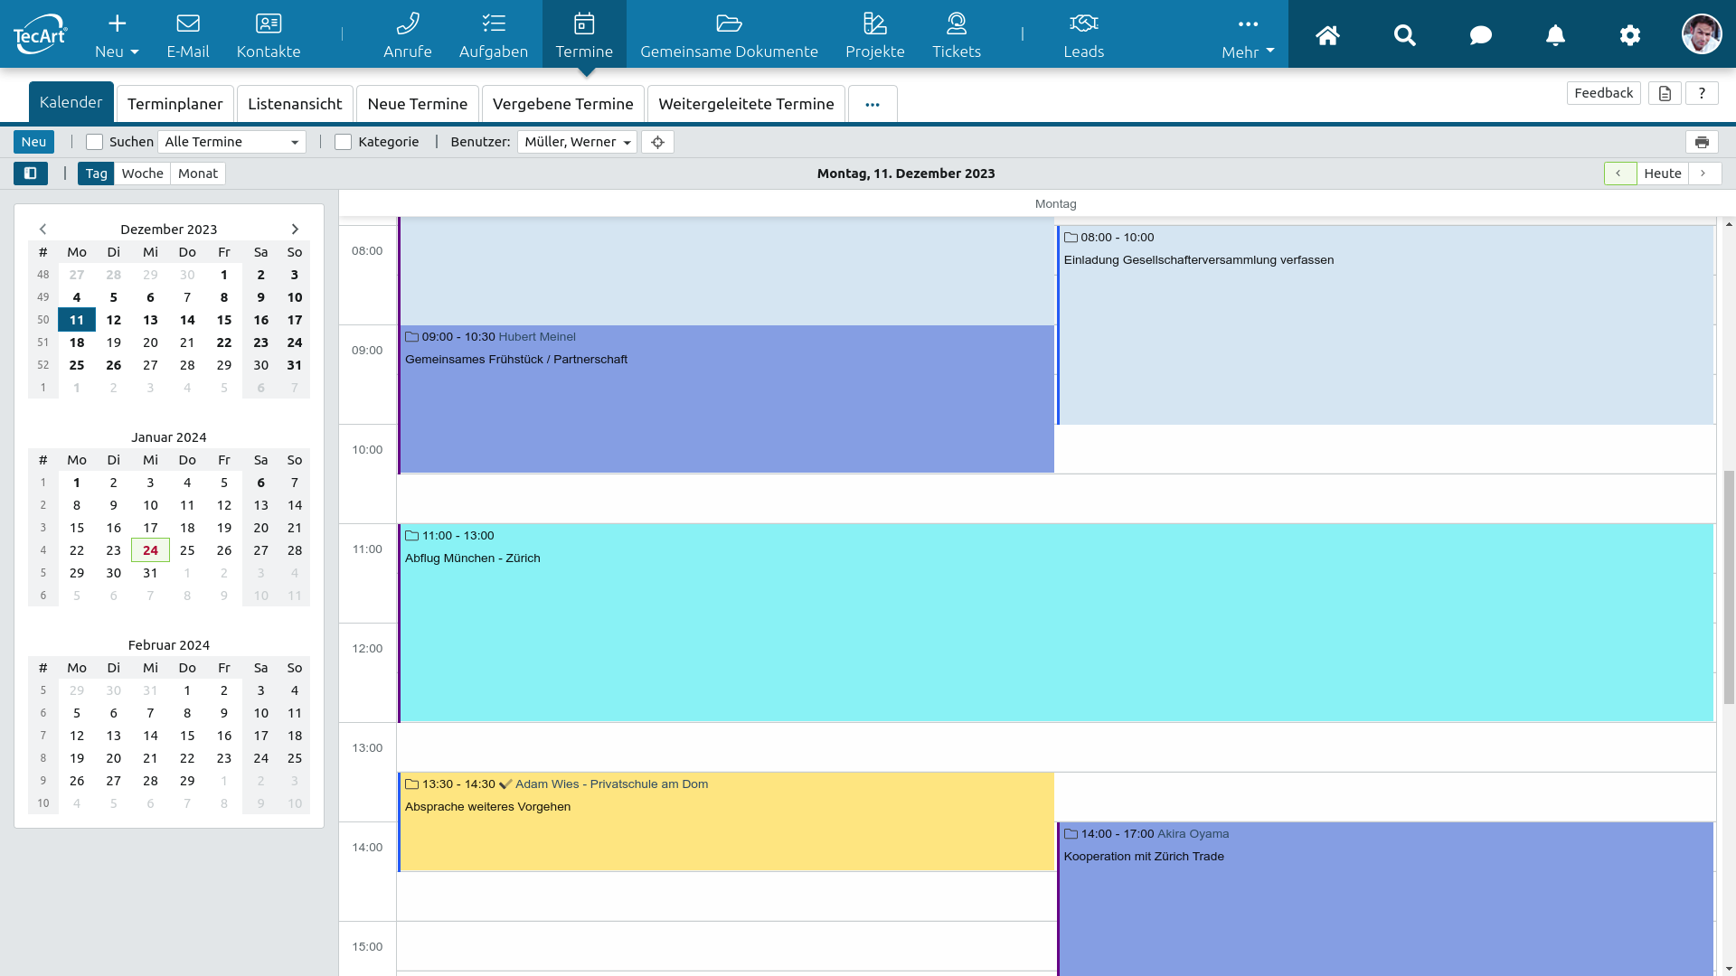
Task: Open the Benutzer Müller, Werner dropdown
Action: pos(577,142)
